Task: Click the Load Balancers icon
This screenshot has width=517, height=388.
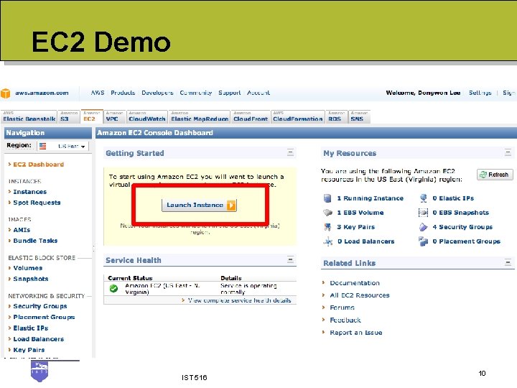Action: tap(327, 241)
